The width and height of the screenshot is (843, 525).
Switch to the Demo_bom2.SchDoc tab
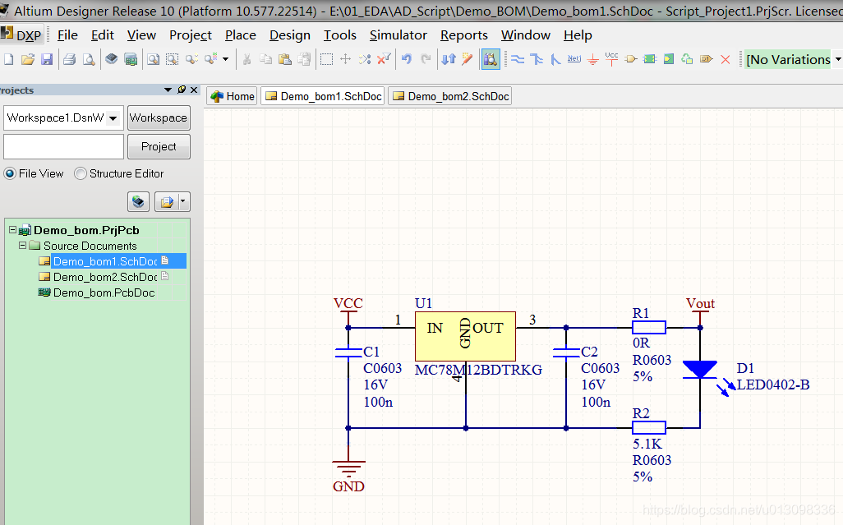450,96
